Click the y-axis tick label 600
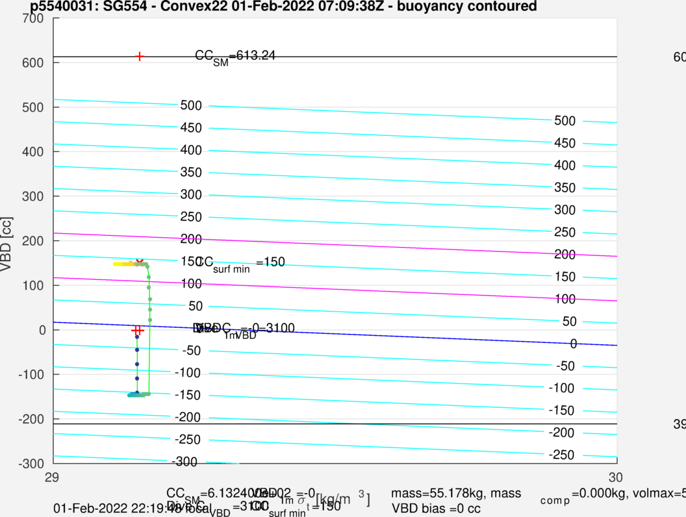Viewport: 686px width, 517px height. pyautogui.click(x=33, y=63)
